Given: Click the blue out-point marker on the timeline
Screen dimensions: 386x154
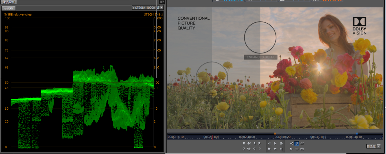Looking at the screenshot, I should point(357,134).
